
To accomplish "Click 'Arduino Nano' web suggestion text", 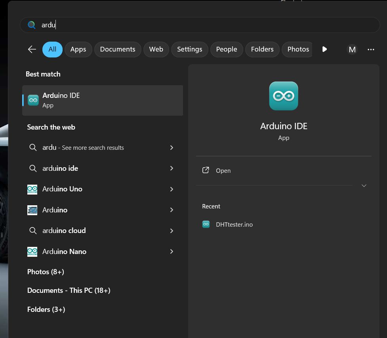I will coord(65,252).
